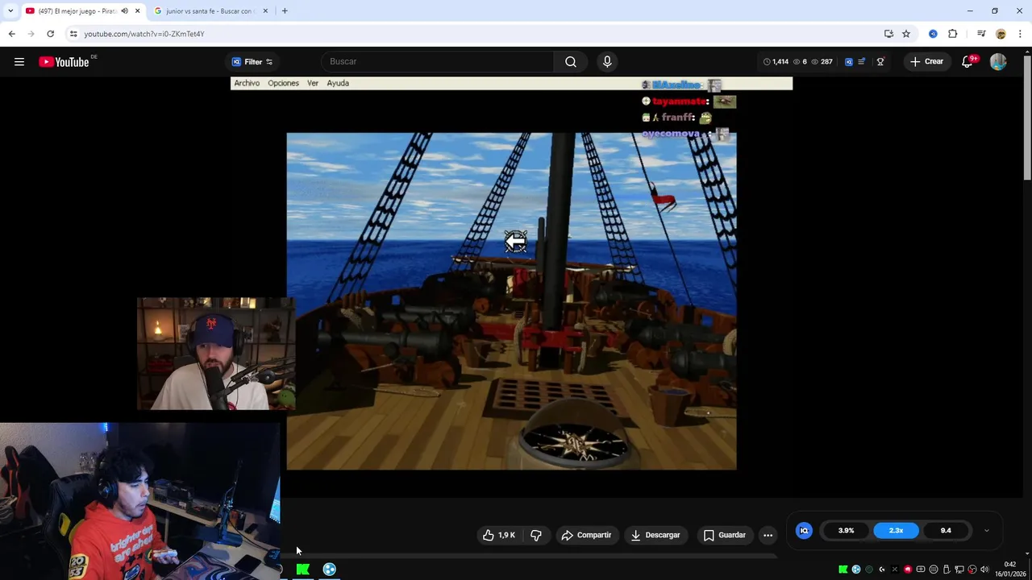Open Chrome three-dot menu
The width and height of the screenshot is (1032, 580).
(1020, 34)
